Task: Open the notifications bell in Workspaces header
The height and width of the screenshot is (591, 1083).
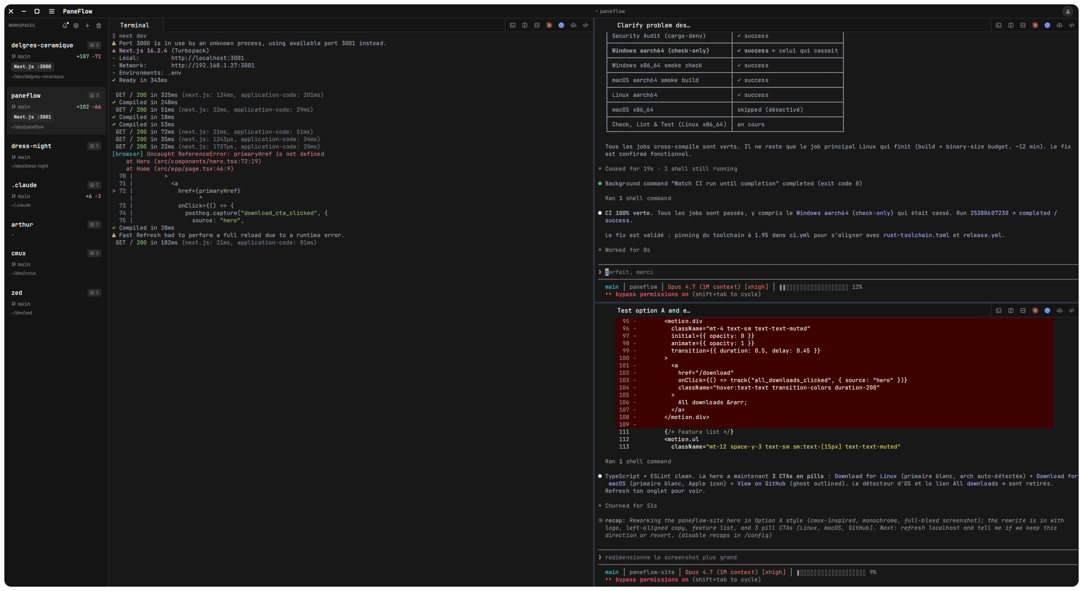Action: pos(65,26)
